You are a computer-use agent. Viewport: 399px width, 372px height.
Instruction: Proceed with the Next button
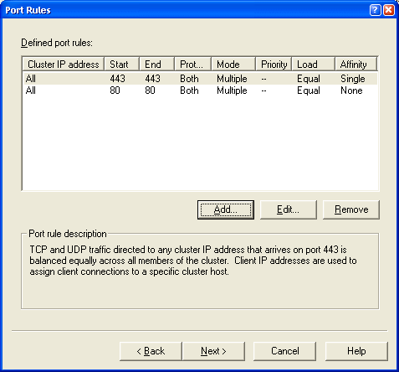tap(213, 351)
